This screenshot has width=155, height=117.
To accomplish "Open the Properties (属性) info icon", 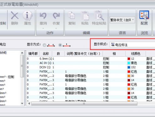I will [28, 15].
